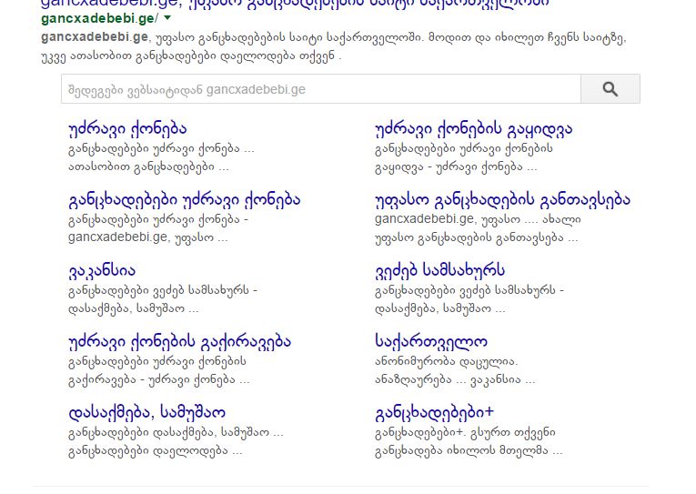Open the gancxadebebi.ge URL dropdown arrow
This screenshot has width=696, height=494.
click(x=167, y=18)
